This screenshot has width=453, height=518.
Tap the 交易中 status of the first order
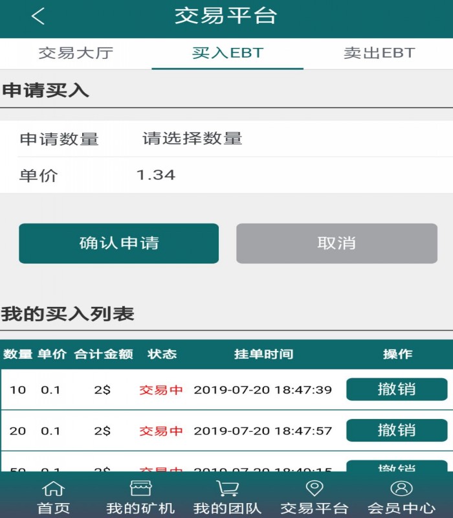click(x=161, y=390)
